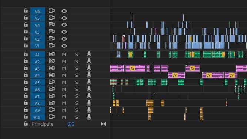The height and width of the screenshot is (139, 247).
Task: Select the fx badge on second A3 clip
Action: pyautogui.click(x=192, y=69)
